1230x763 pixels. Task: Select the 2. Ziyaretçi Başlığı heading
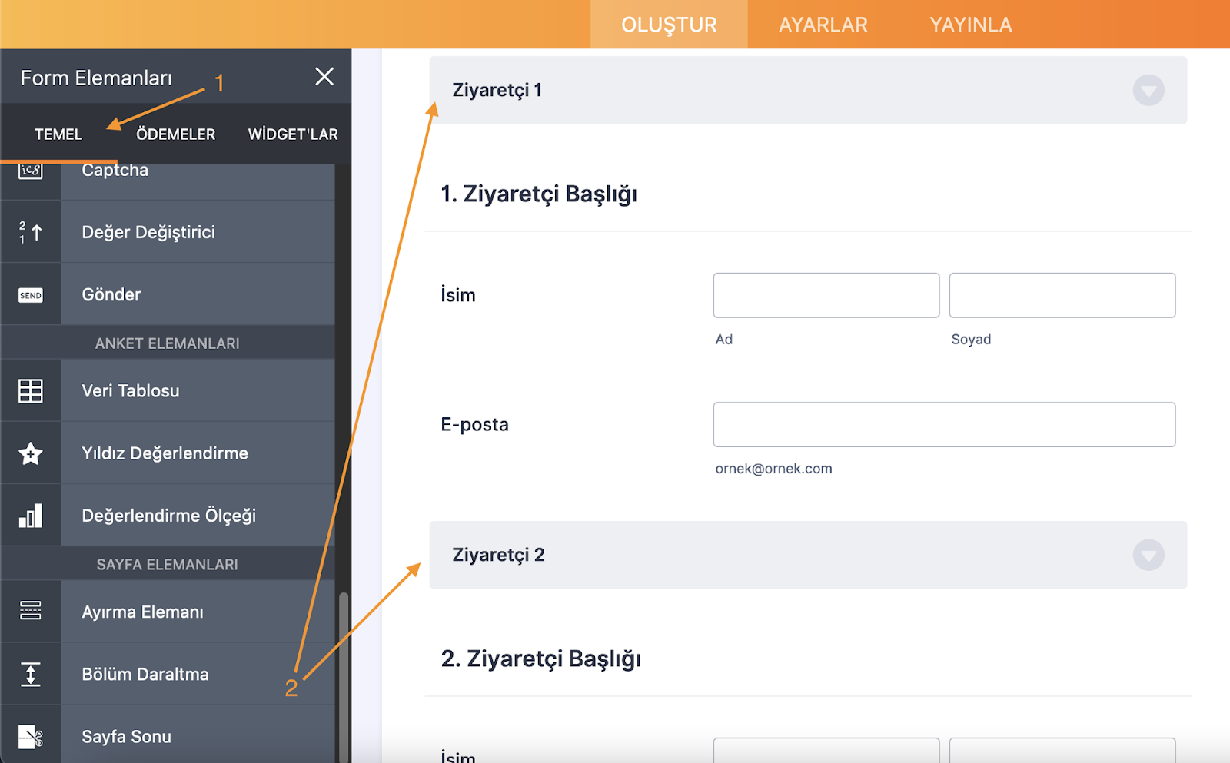tap(540, 659)
